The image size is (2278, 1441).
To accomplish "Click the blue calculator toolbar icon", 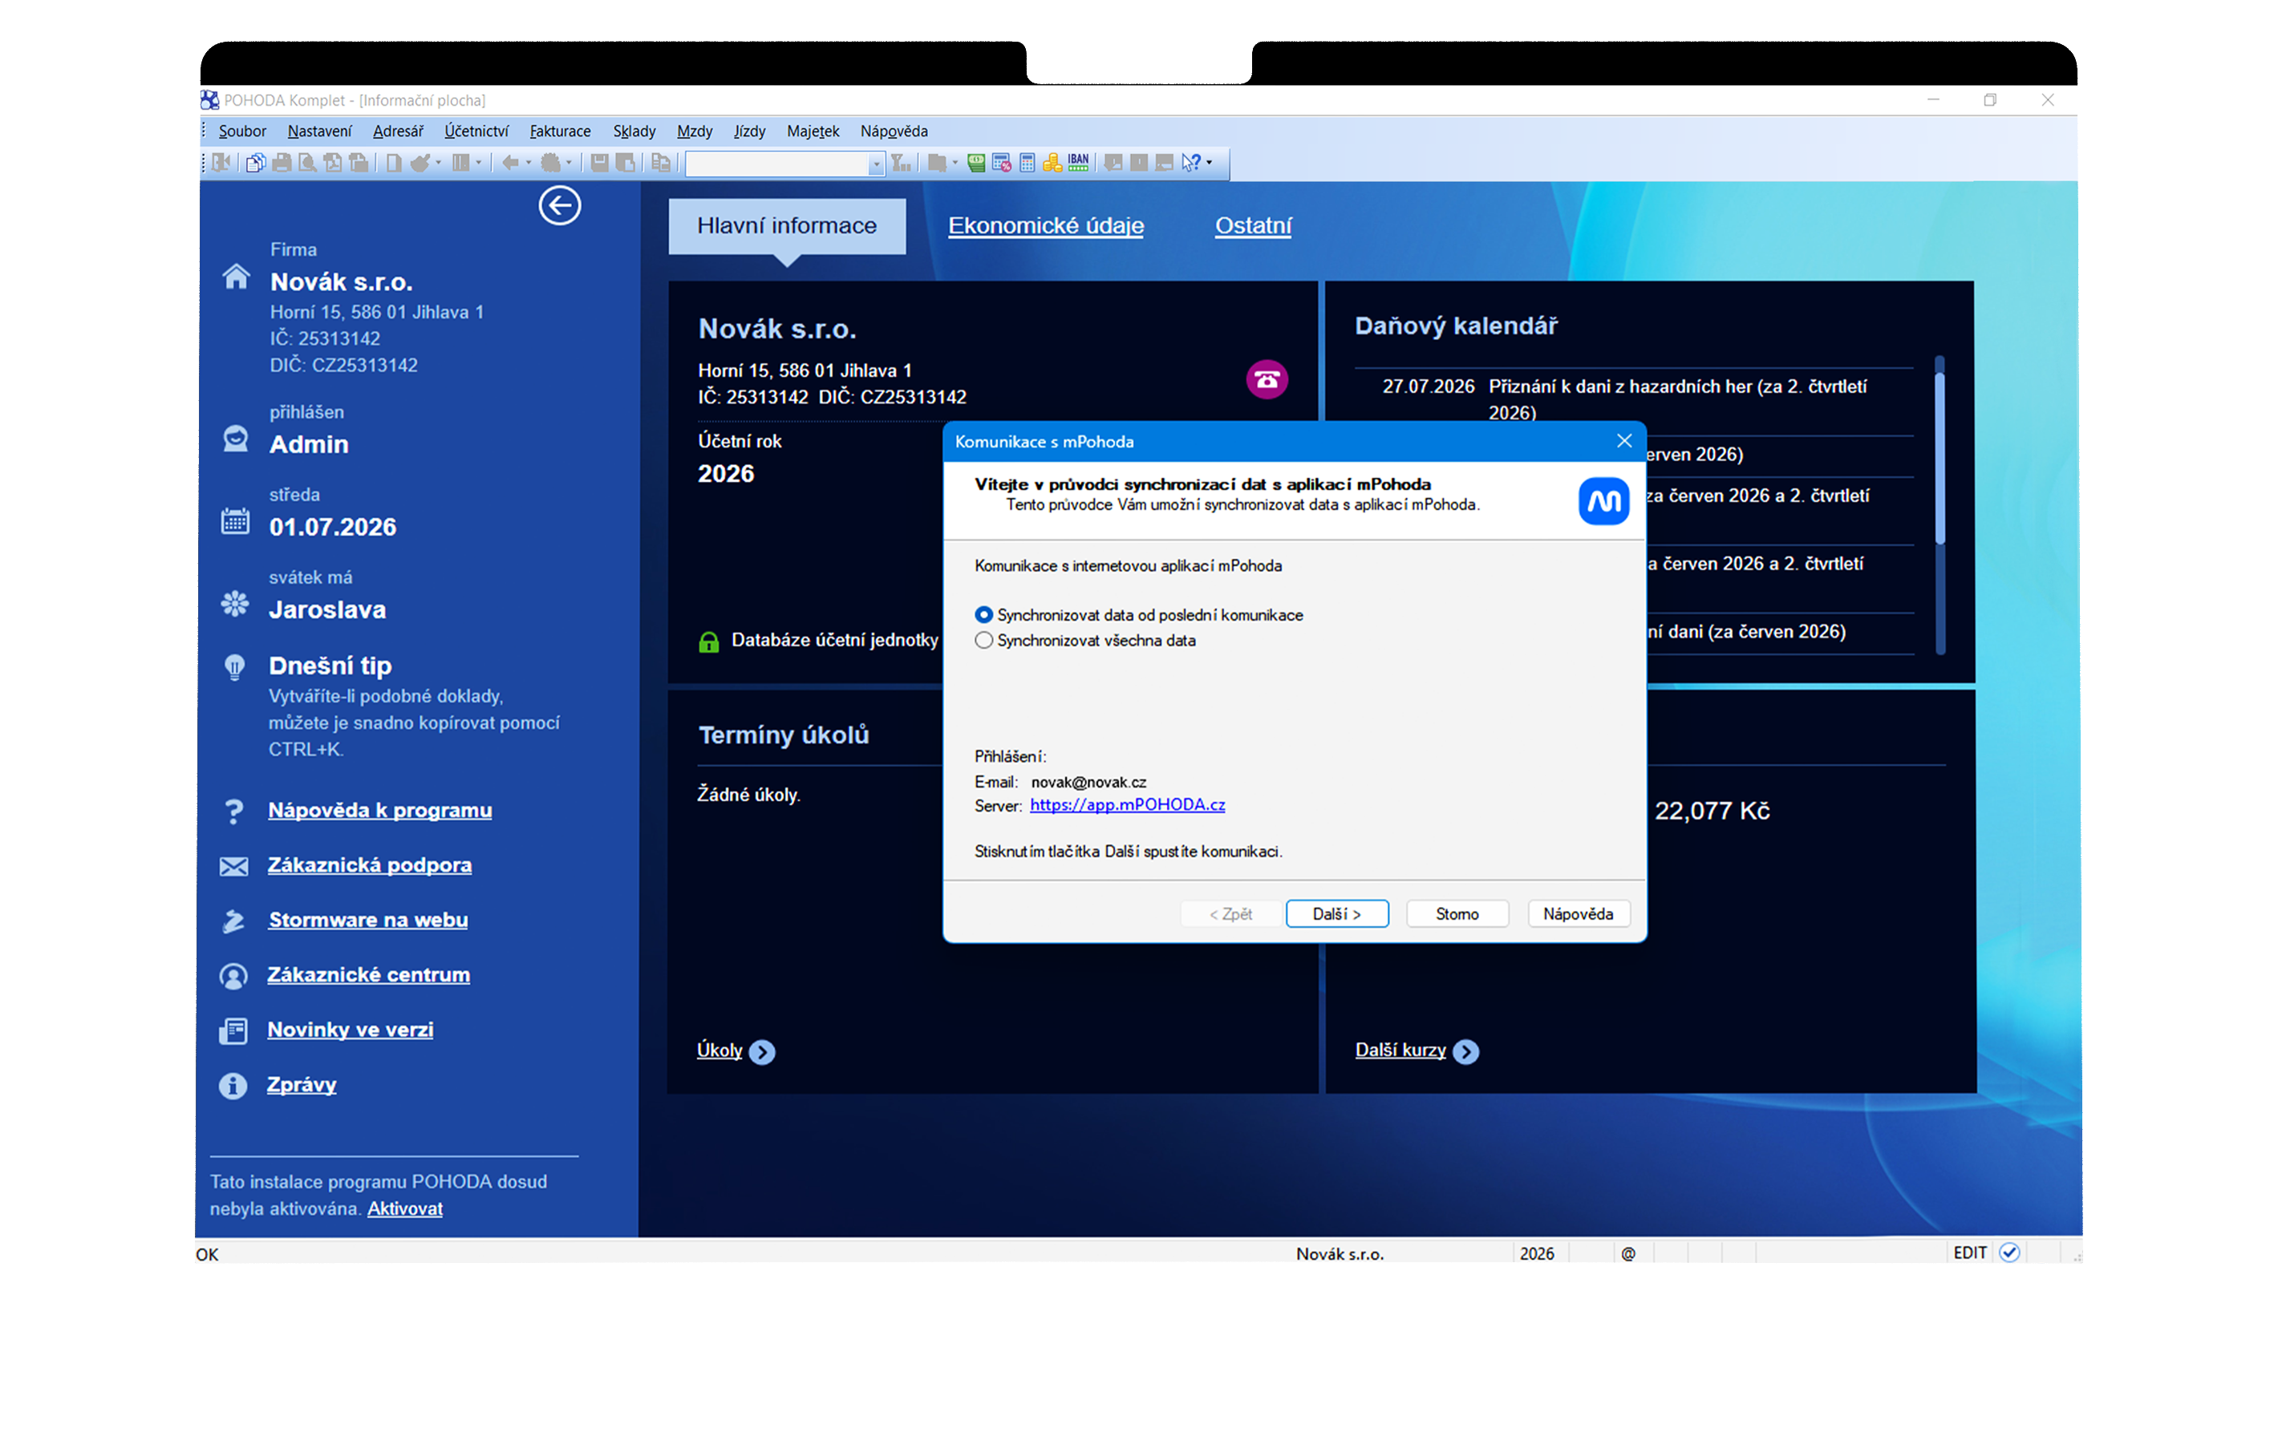I will tap(1027, 163).
